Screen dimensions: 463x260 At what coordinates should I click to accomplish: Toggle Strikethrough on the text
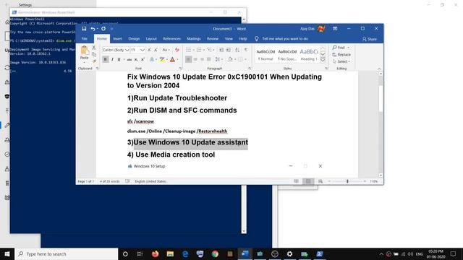pos(129,59)
